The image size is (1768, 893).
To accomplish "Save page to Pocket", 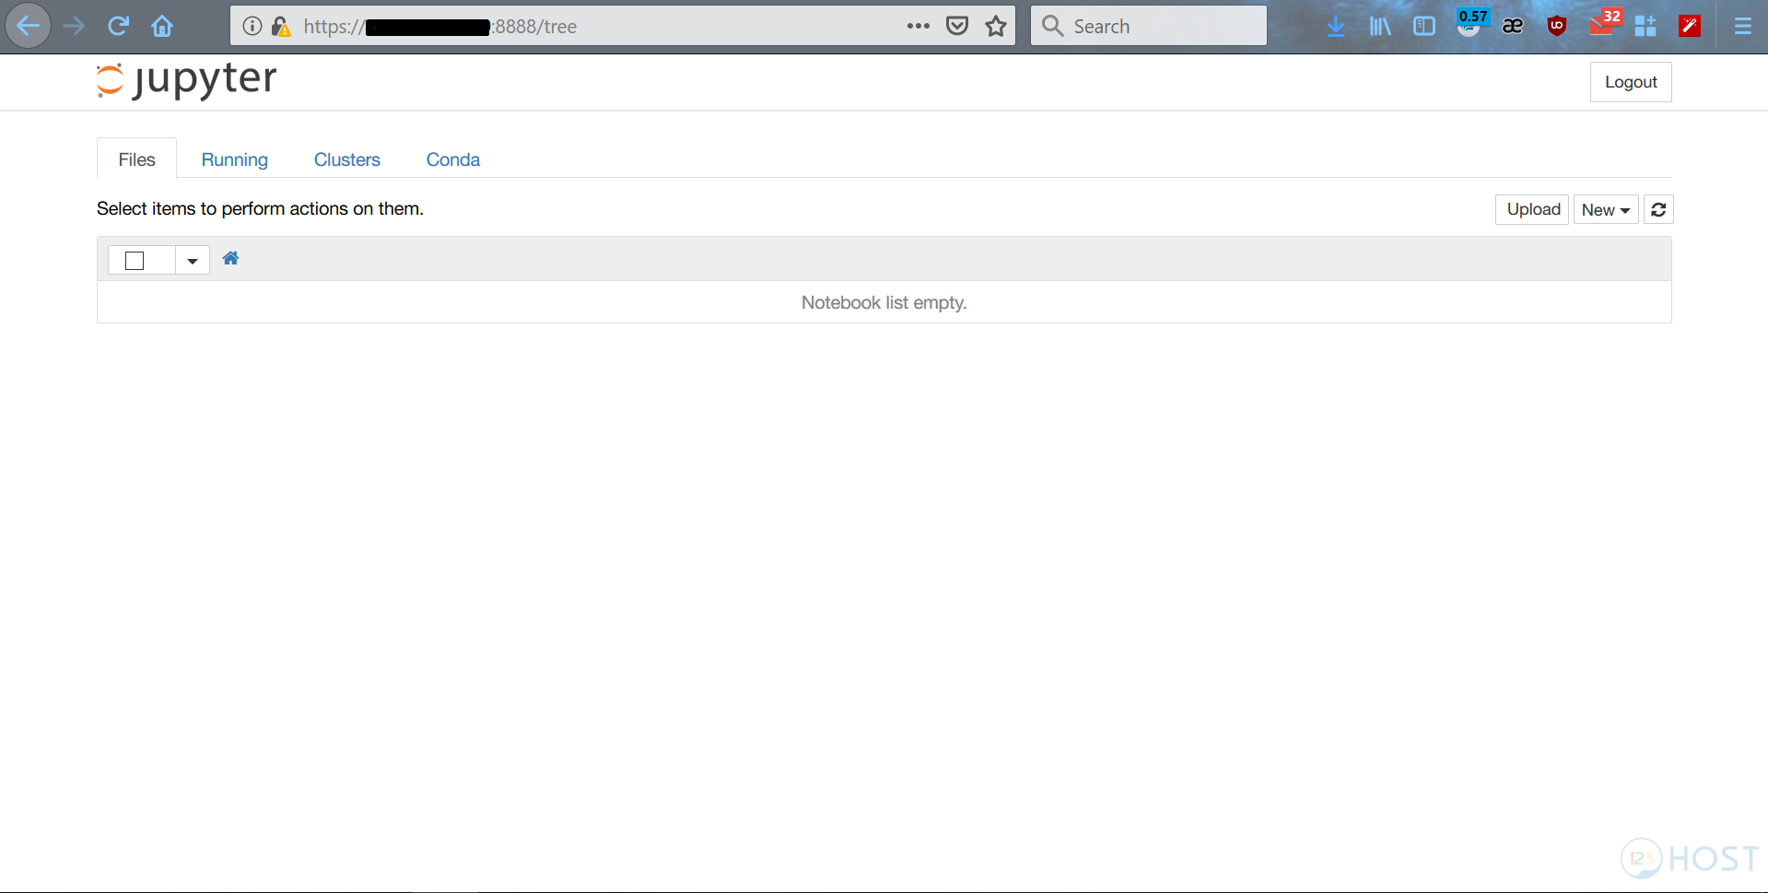I will [x=957, y=26].
